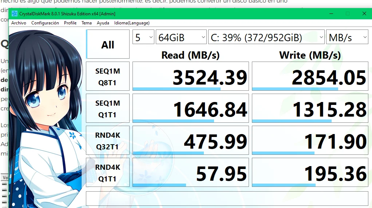Click the 1315.28 write result

(x=310, y=108)
